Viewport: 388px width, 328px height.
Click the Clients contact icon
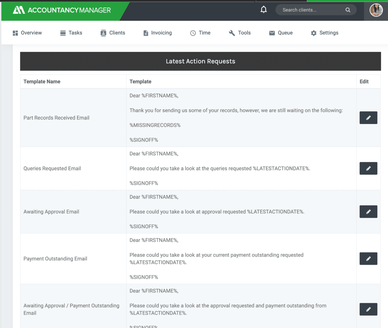coord(103,33)
